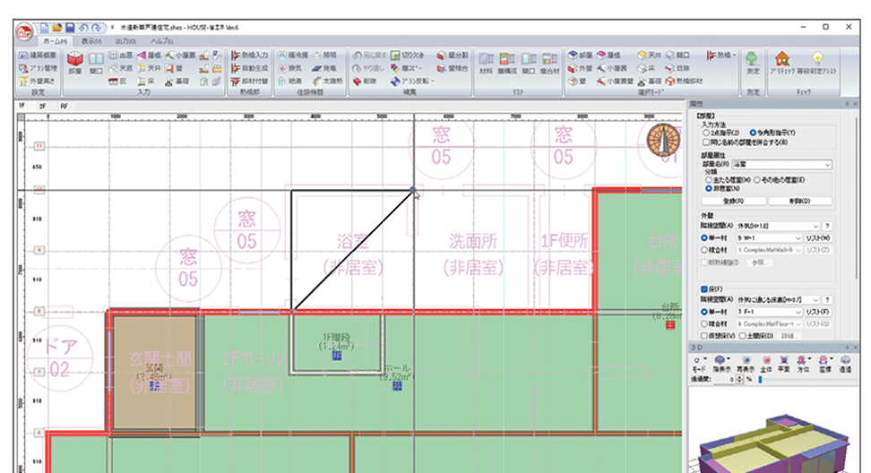Open the 表示 ribbon tab

[91, 40]
